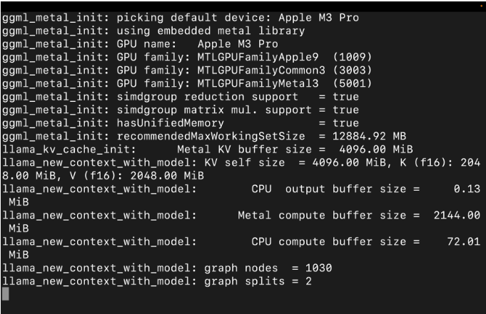Click the terminal cursor block at prompt
Screen dimensions: 486x314
click(6, 294)
